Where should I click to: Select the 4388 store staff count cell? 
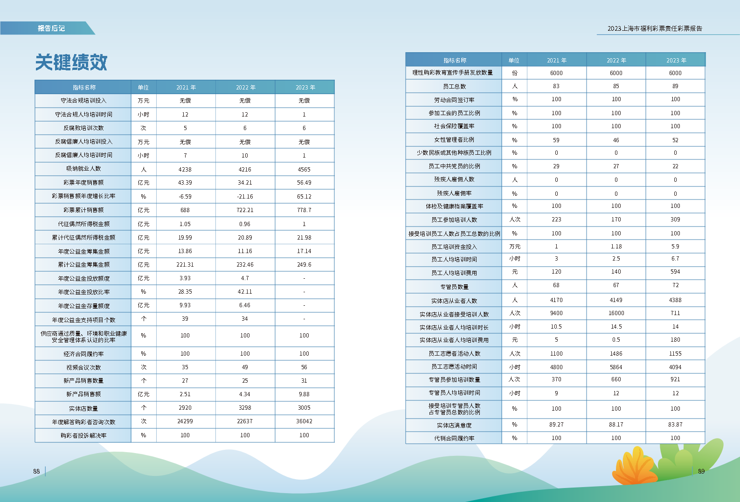point(675,300)
